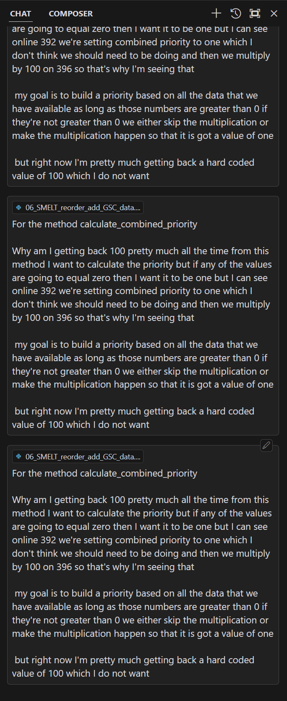Switch to the CHAT tab
This screenshot has width=287, height=701.
[21, 13]
